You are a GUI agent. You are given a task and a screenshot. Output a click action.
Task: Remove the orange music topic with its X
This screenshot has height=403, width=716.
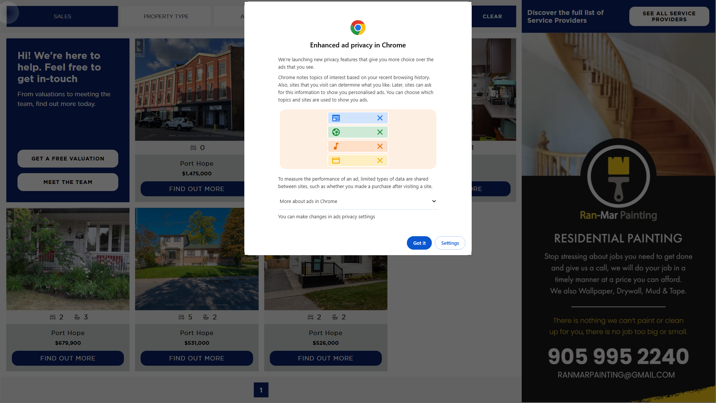pos(380,146)
